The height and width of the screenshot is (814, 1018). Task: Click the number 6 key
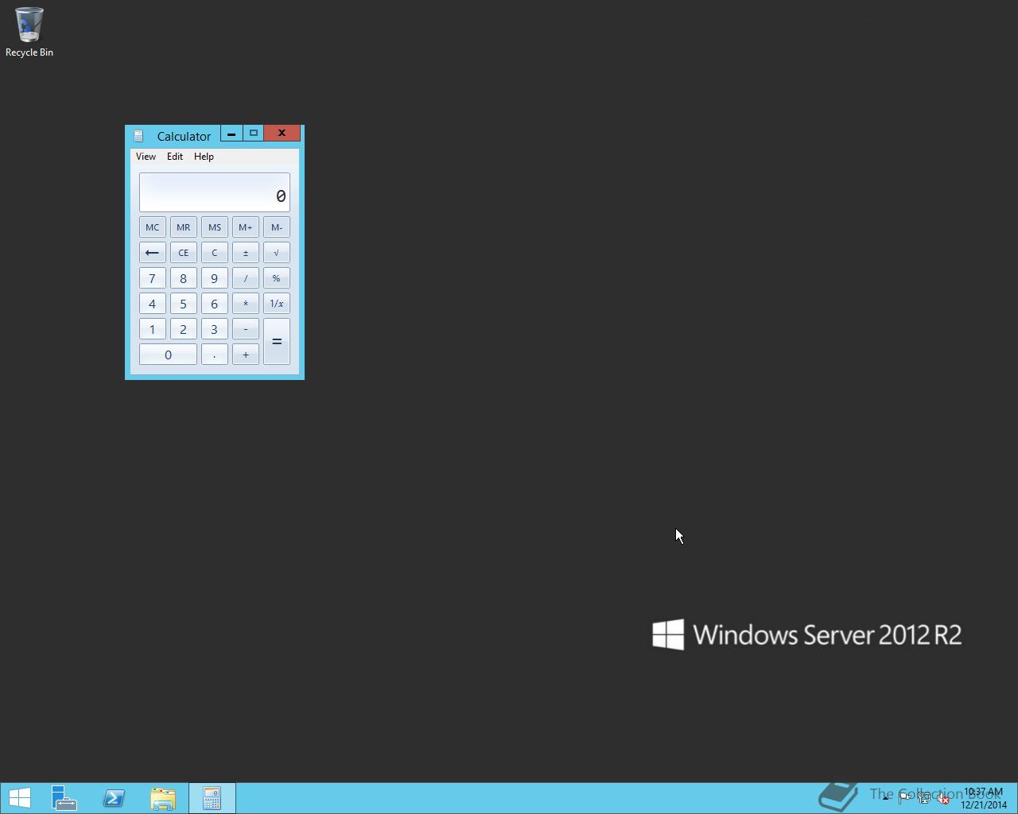[x=214, y=304]
